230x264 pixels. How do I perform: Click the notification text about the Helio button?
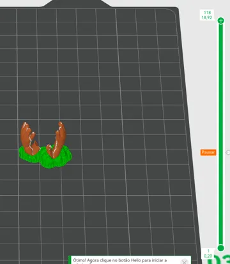click(120, 261)
